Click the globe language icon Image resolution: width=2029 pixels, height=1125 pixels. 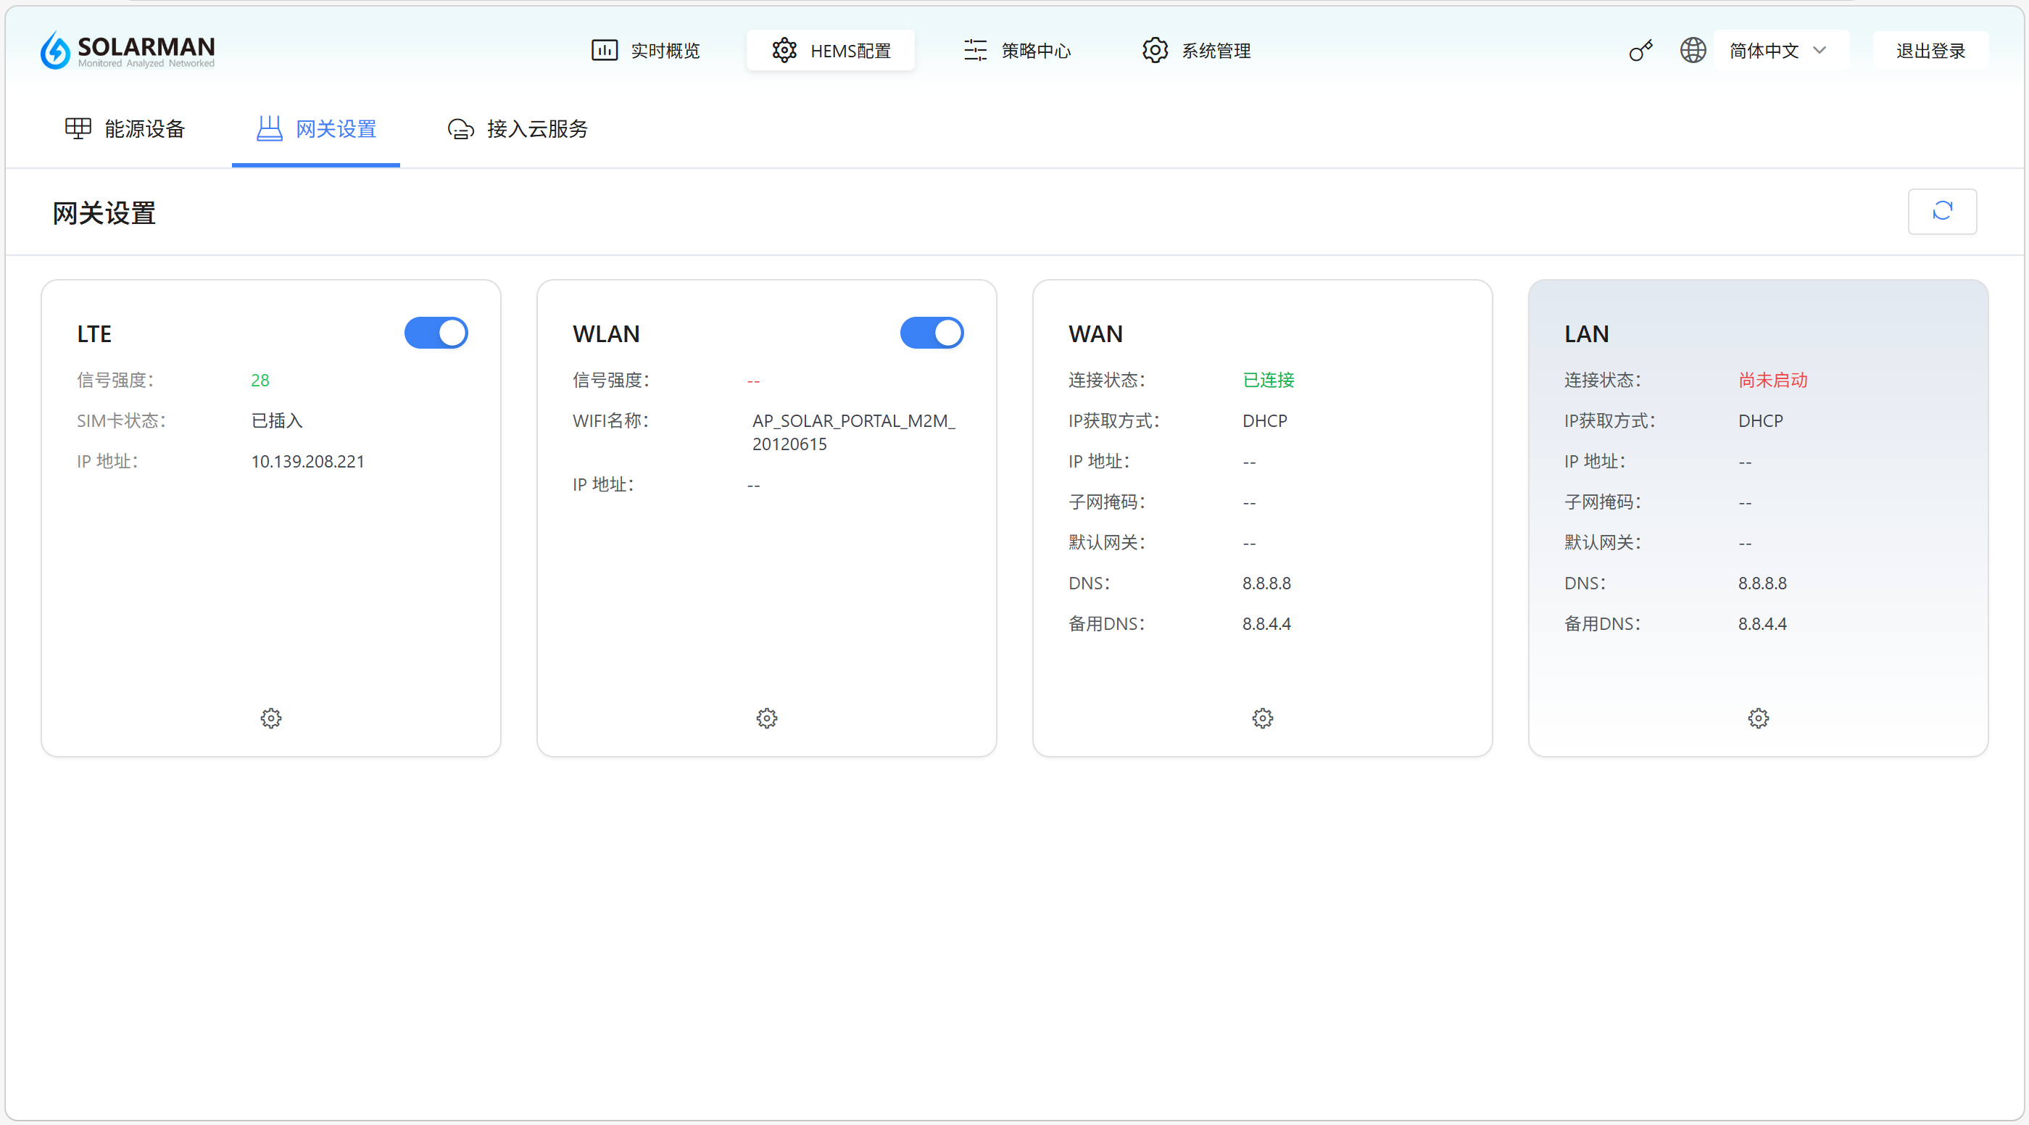tap(1693, 51)
